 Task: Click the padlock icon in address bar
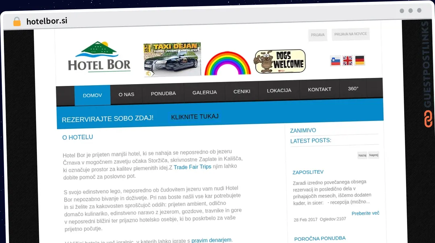pyautogui.click(x=17, y=21)
